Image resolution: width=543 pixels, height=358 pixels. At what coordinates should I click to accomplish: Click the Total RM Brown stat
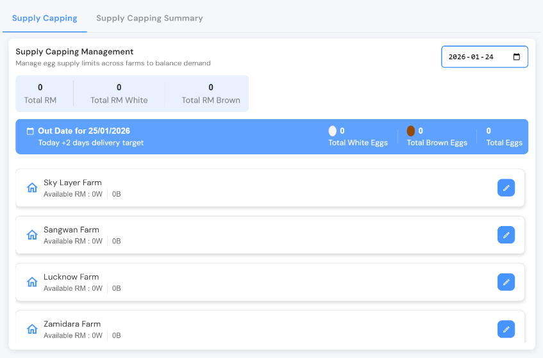tap(211, 94)
